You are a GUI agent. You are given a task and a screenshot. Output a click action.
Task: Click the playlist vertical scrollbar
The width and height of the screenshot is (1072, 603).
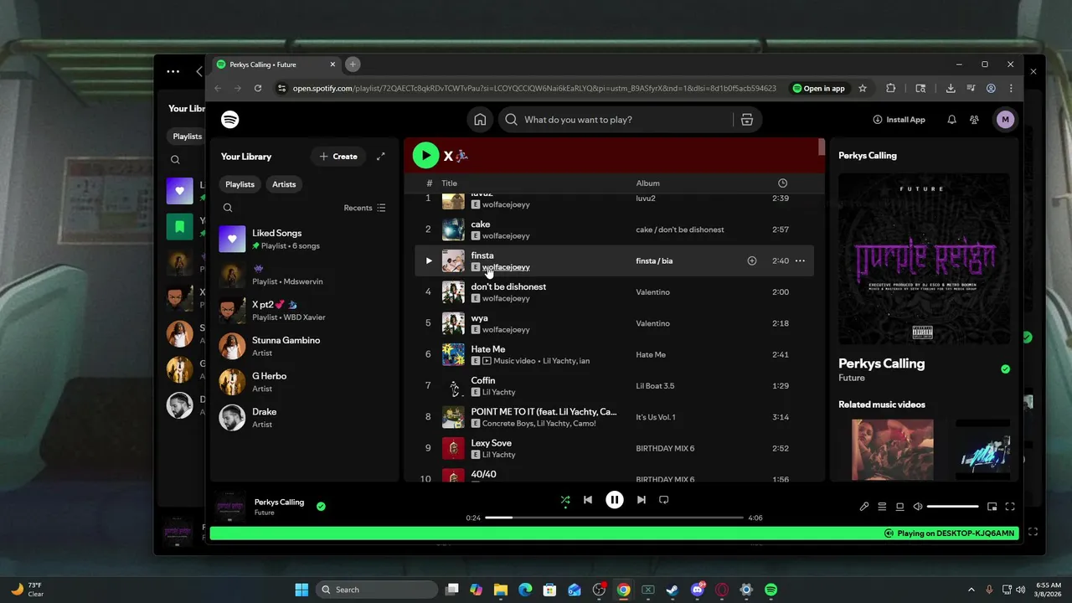[821, 148]
